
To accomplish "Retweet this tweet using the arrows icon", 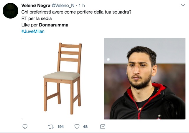I will pyautogui.click(x=51, y=127).
